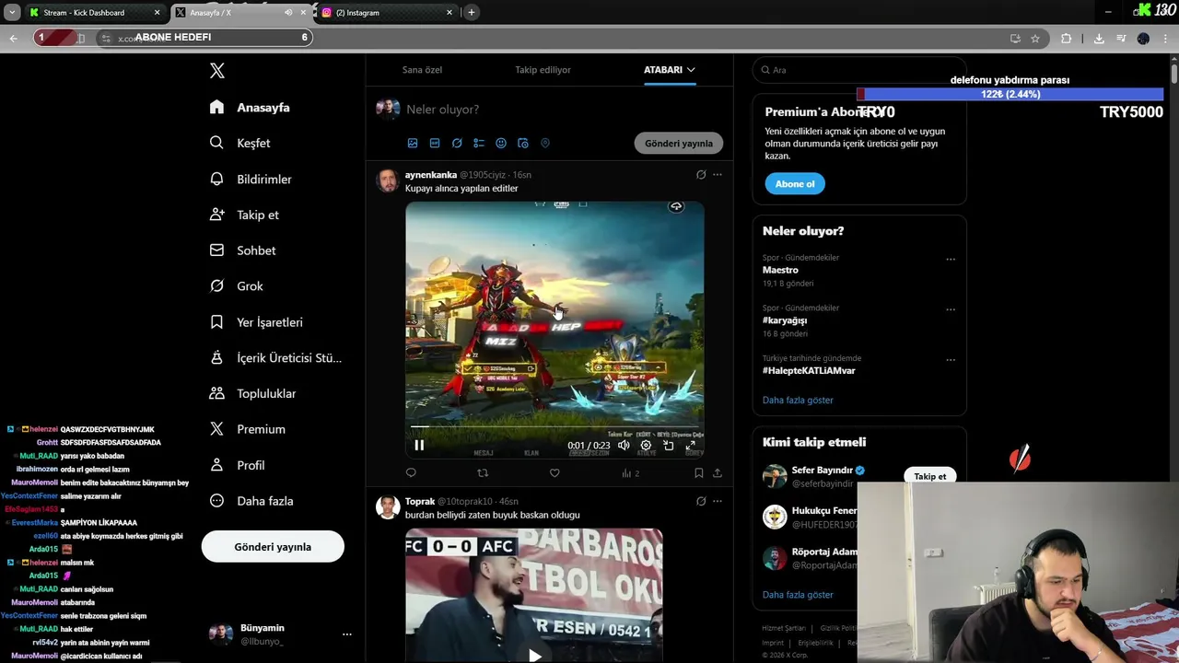Click sidebar Gönderi yayınla button

(273, 547)
